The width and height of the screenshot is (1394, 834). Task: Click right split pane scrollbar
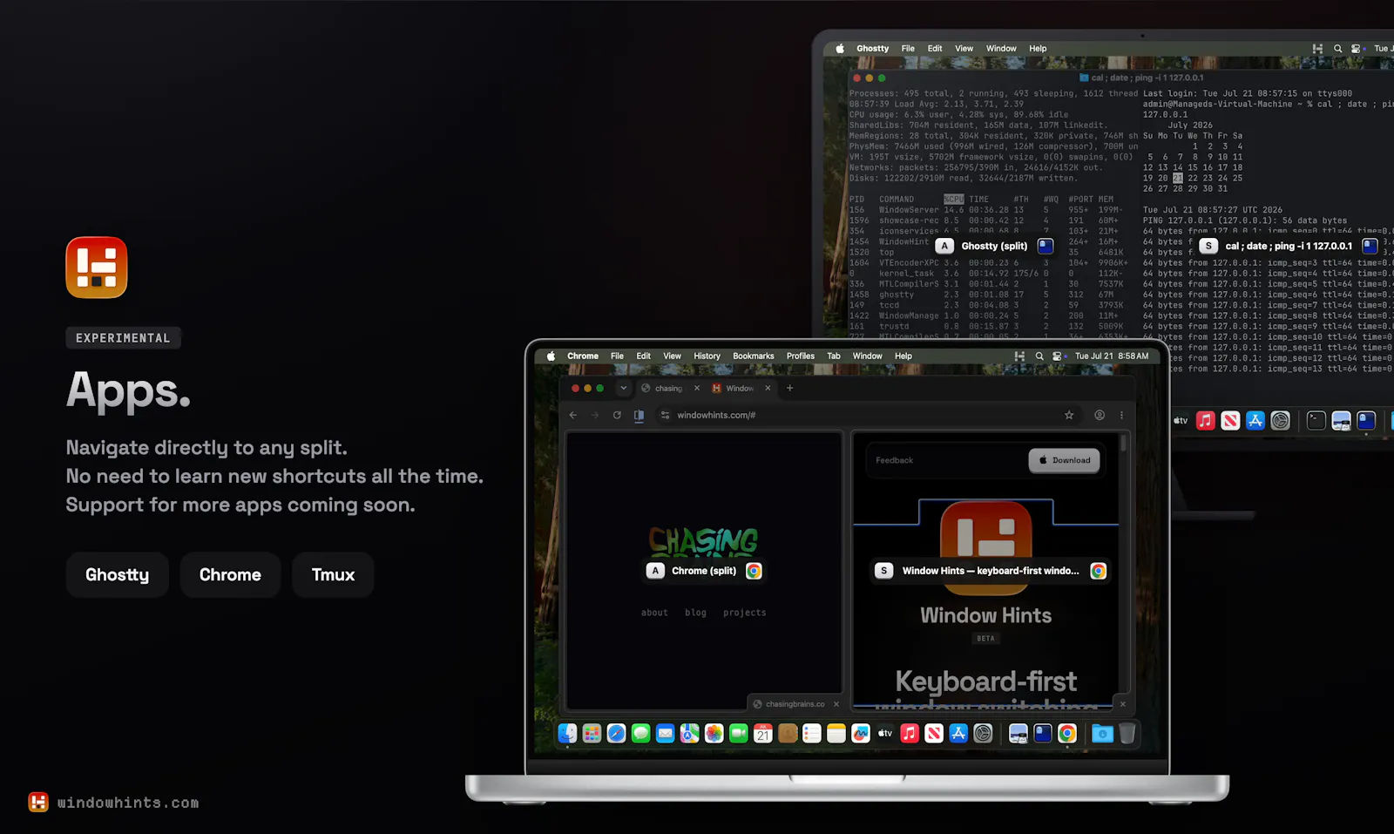click(1124, 444)
